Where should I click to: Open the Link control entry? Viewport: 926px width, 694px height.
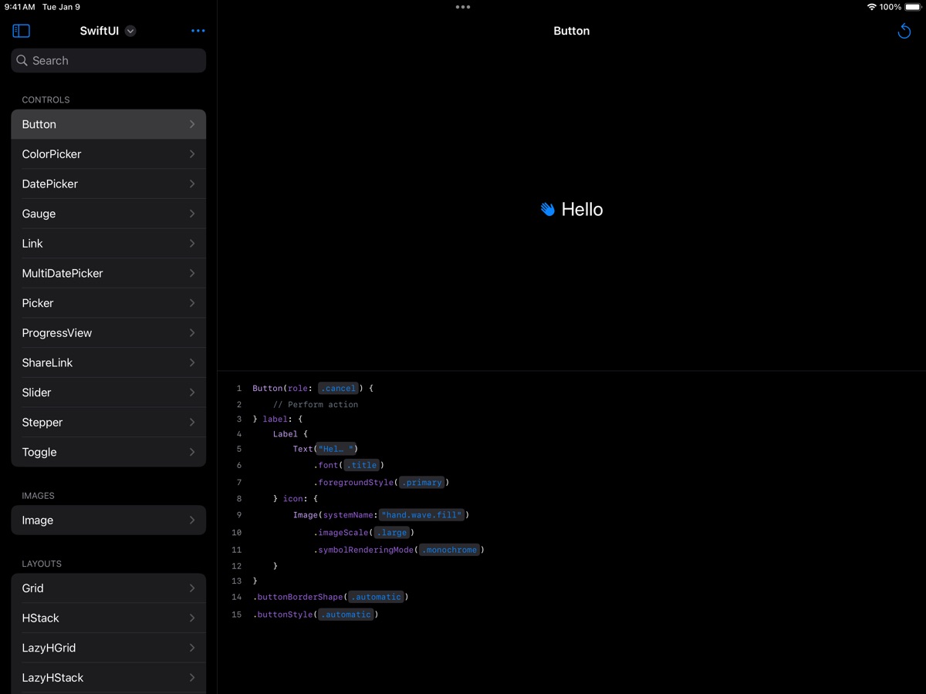(x=109, y=244)
